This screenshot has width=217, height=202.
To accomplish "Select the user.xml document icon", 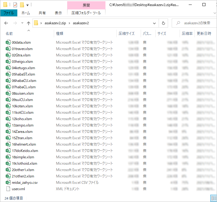I will point(8,189).
